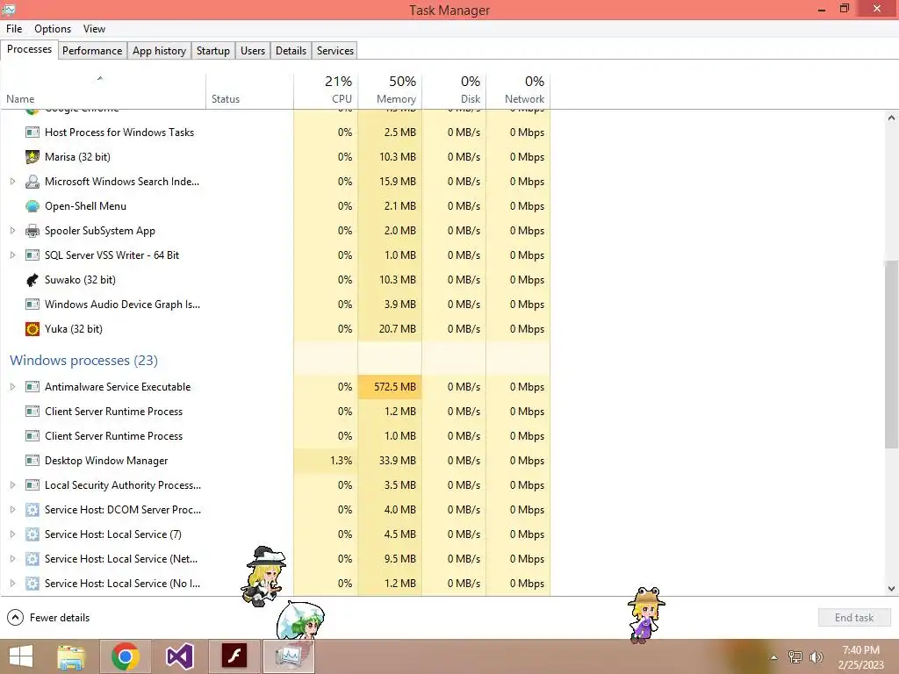Expand Service Host: Local Service (Network) row

[12, 559]
